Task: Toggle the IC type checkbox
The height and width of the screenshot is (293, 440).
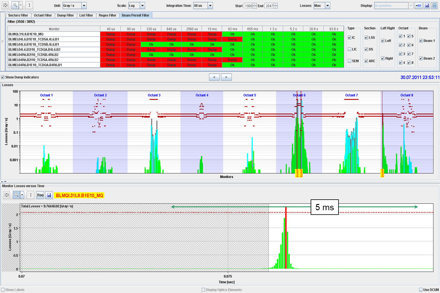Action: 349,38
